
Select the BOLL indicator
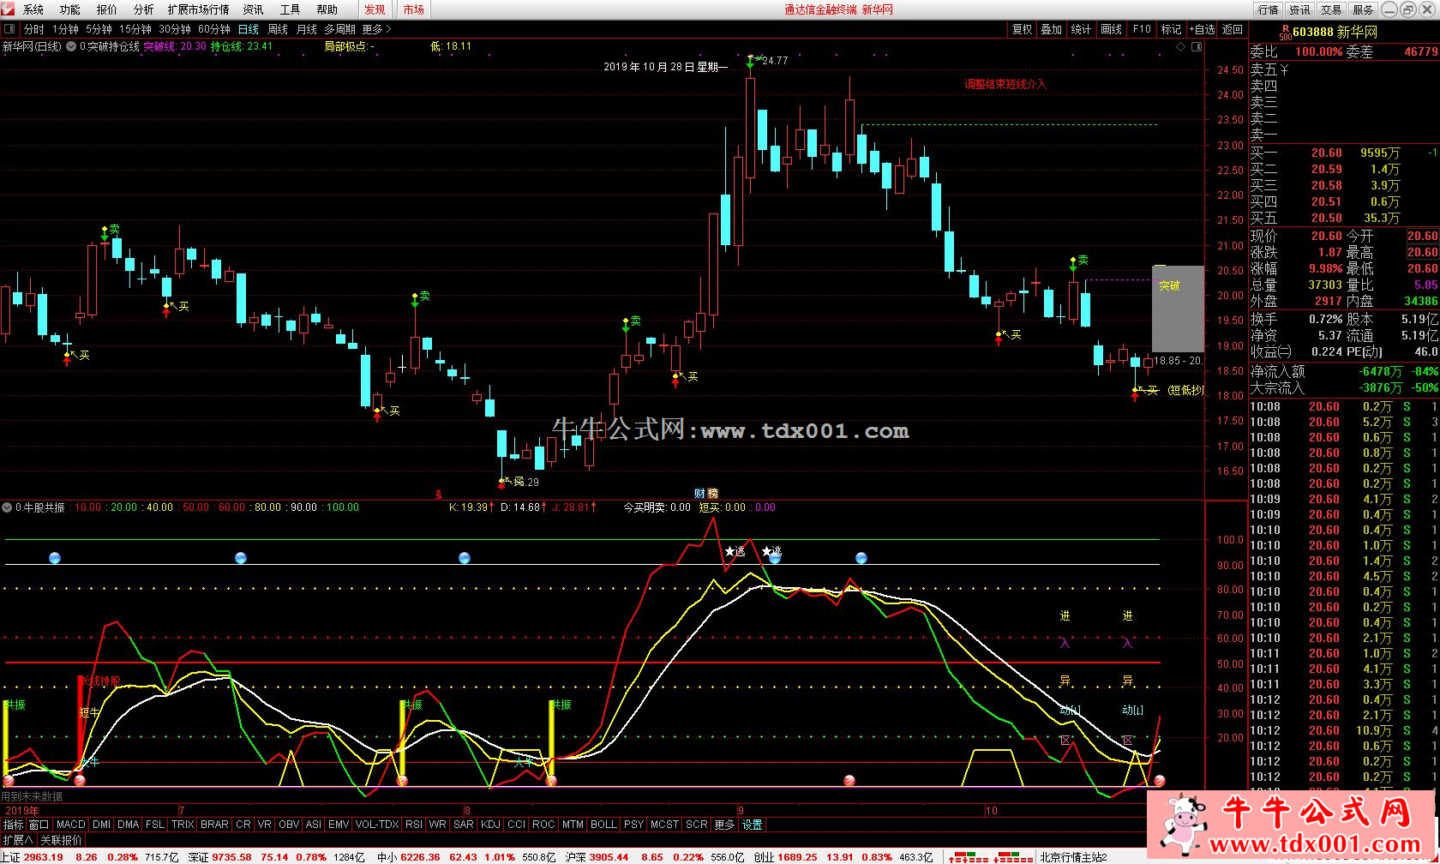(603, 825)
